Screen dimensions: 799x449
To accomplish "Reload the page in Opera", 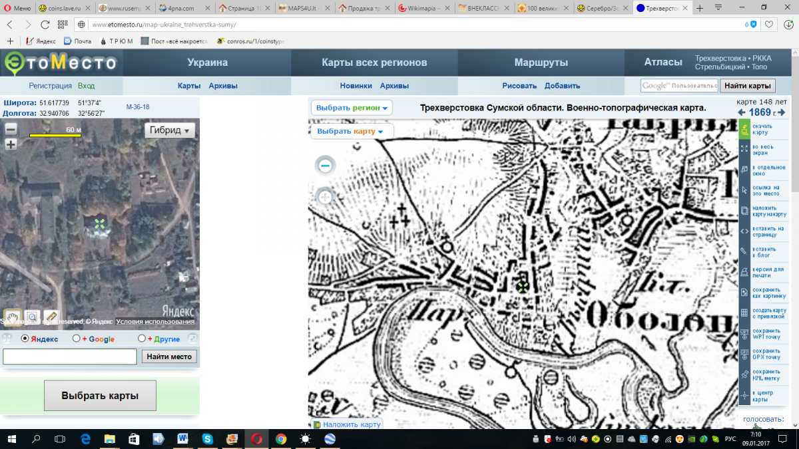I will click(45, 24).
